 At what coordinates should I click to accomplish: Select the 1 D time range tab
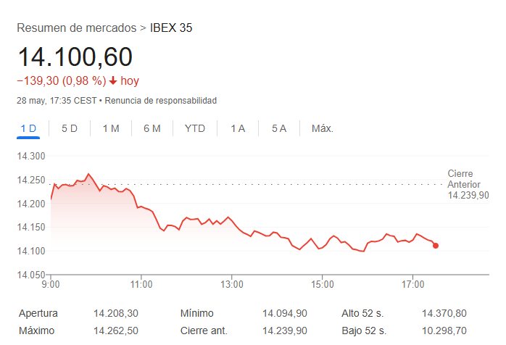(x=28, y=128)
